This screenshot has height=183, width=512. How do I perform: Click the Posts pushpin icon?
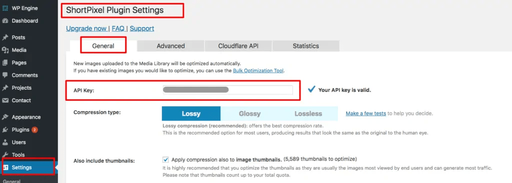coord(5,37)
